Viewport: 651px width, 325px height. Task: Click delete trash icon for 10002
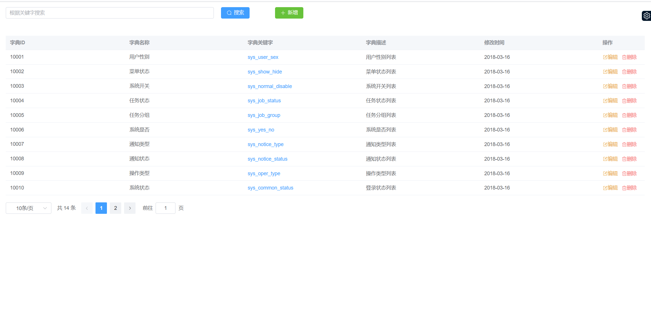(x=624, y=72)
